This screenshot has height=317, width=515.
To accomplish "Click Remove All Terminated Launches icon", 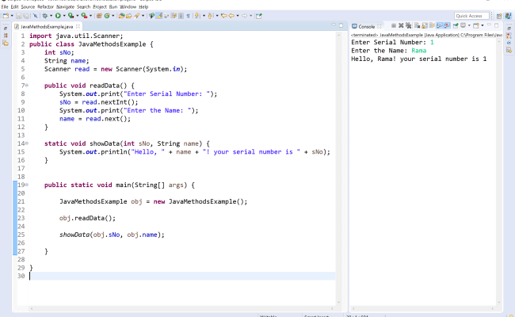I will pos(408,25).
